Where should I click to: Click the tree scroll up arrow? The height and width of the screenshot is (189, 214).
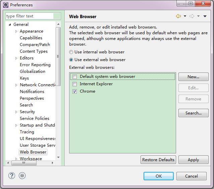pyautogui.click(x=58, y=24)
